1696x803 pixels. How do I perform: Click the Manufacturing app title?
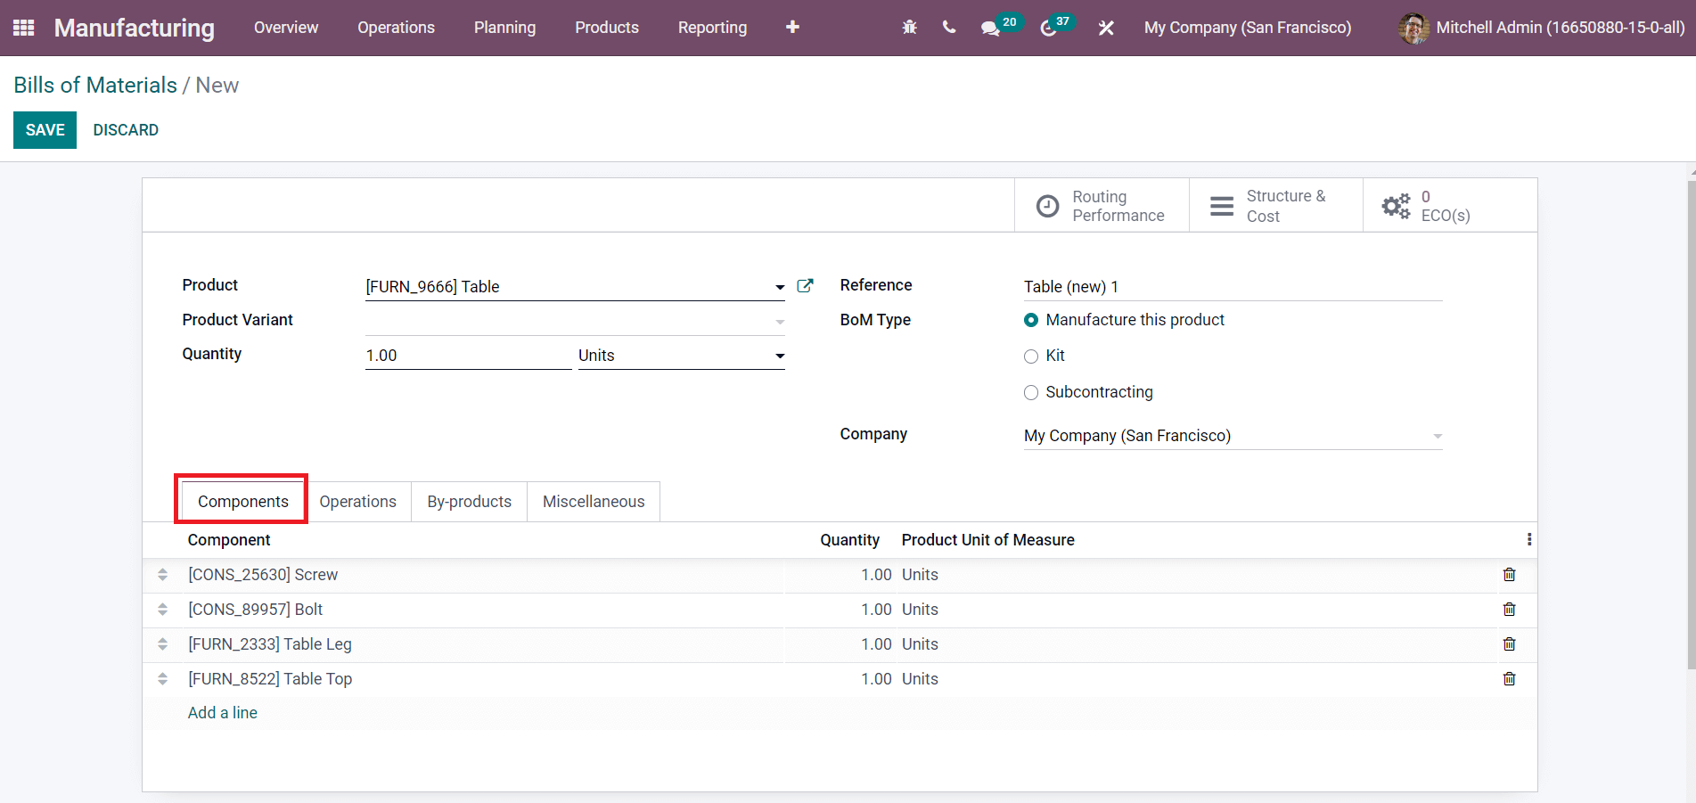(135, 28)
